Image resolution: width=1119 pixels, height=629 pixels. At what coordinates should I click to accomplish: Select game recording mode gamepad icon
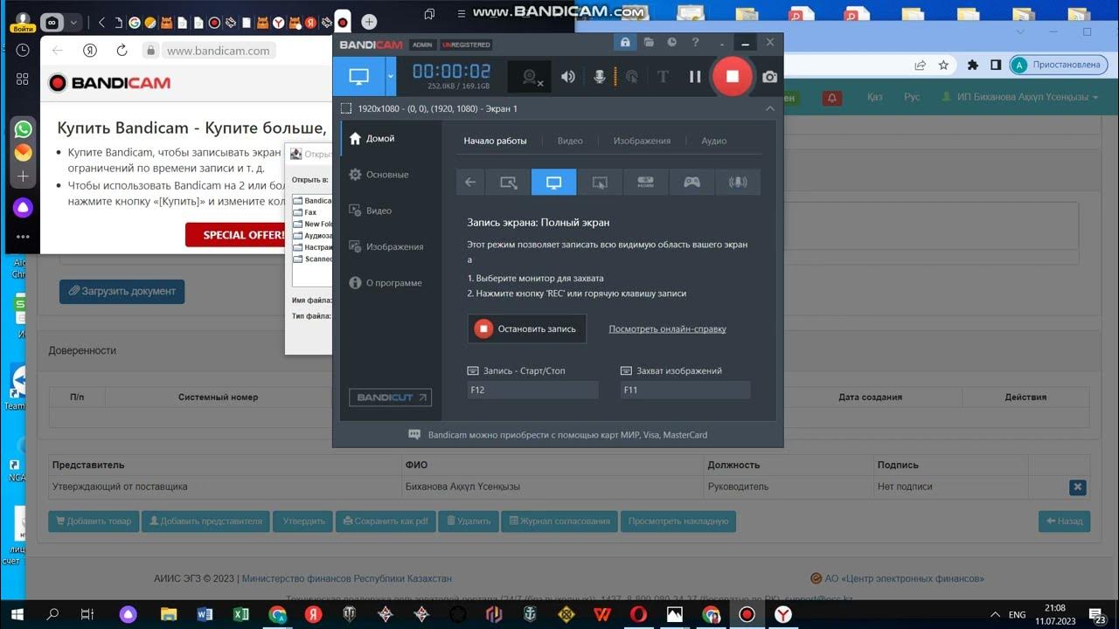[x=692, y=183]
